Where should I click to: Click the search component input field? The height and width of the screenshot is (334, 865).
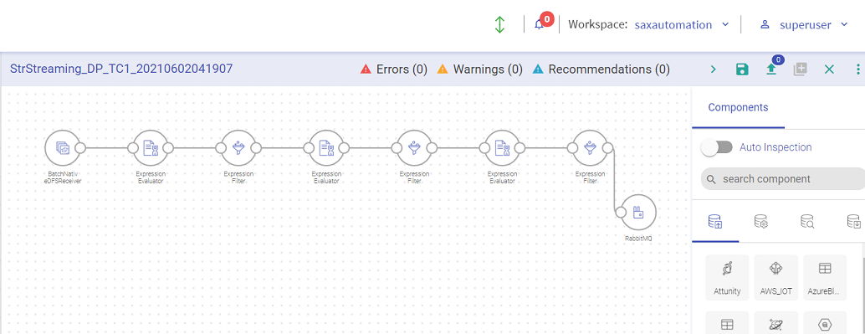(783, 179)
